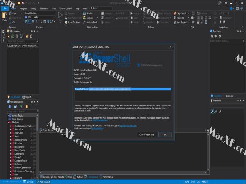Open the WiX Toolset link in About dialog
The width and height of the screenshot is (246, 184).
100,120
